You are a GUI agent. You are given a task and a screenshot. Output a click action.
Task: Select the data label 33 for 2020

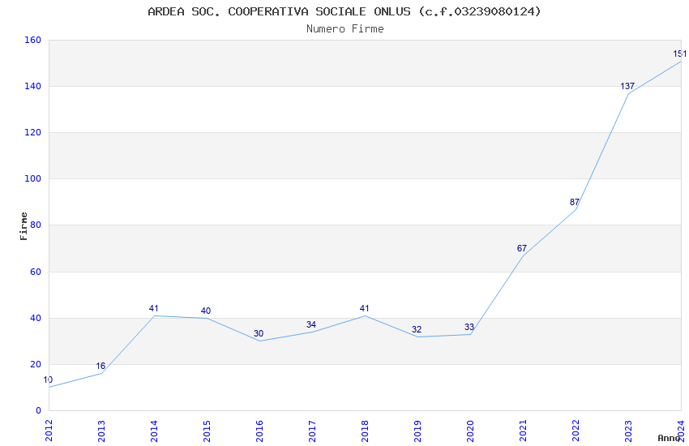click(x=469, y=327)
